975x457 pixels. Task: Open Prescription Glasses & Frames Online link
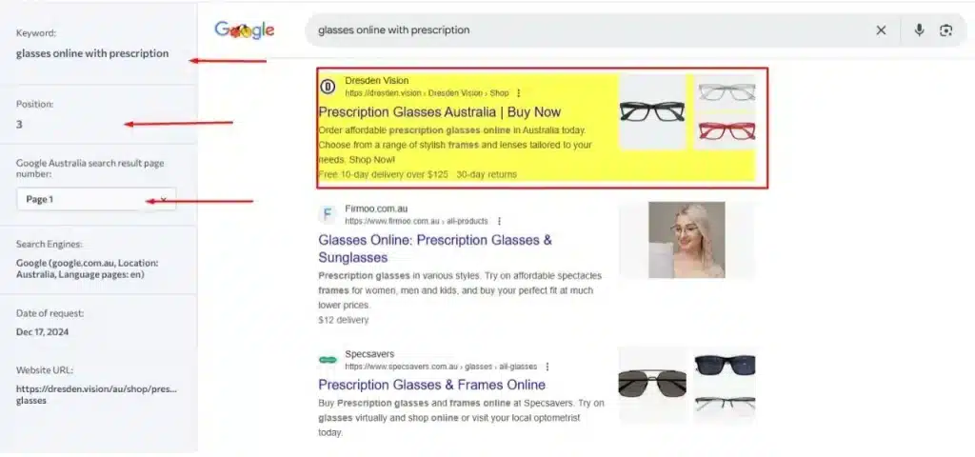click(x=431, y=385)
